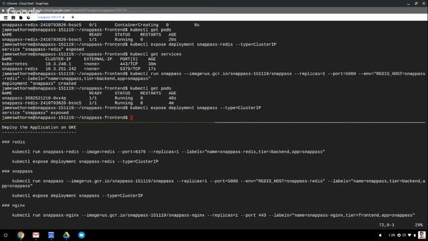Open the user avatar in system tray
428x241 pixels.
pos(422,235)
